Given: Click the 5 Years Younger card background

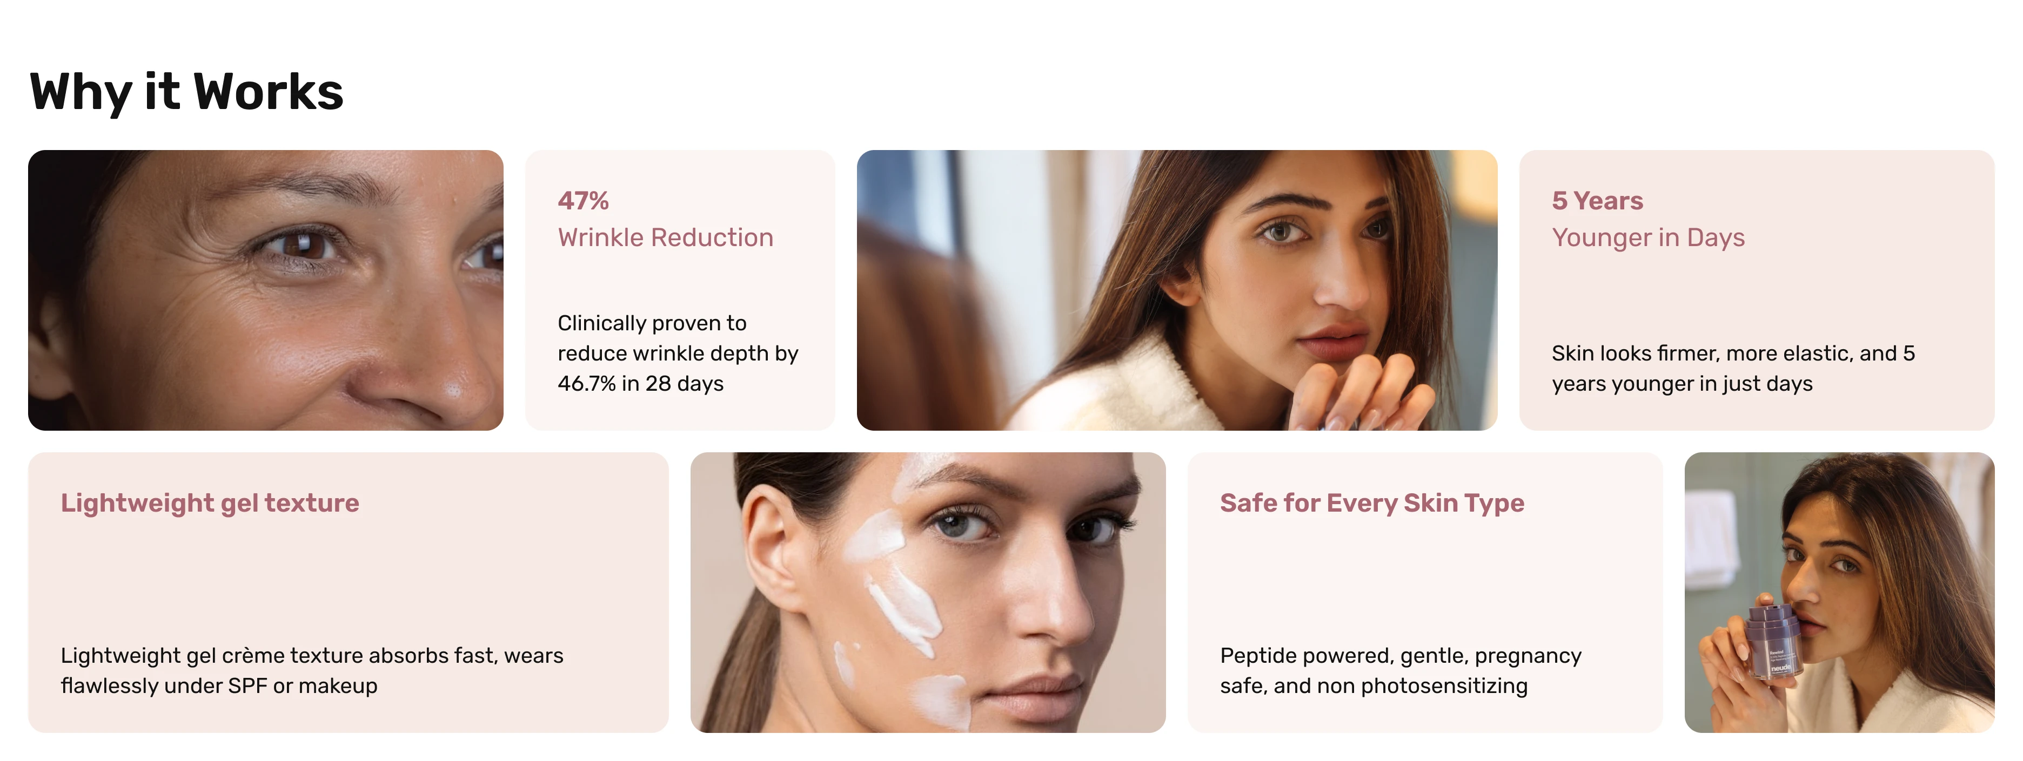Looking at the screenshot, I should coord(1757,289).
